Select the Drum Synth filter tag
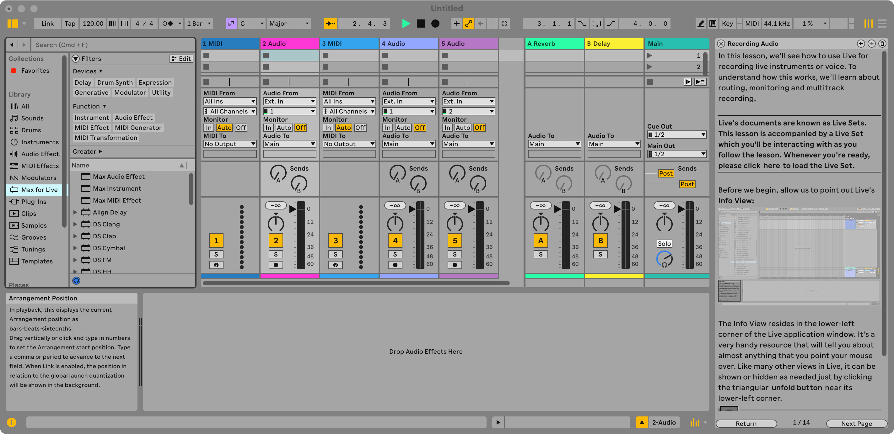The height and width of the screenshot is (434, 894). coord(115,82)
